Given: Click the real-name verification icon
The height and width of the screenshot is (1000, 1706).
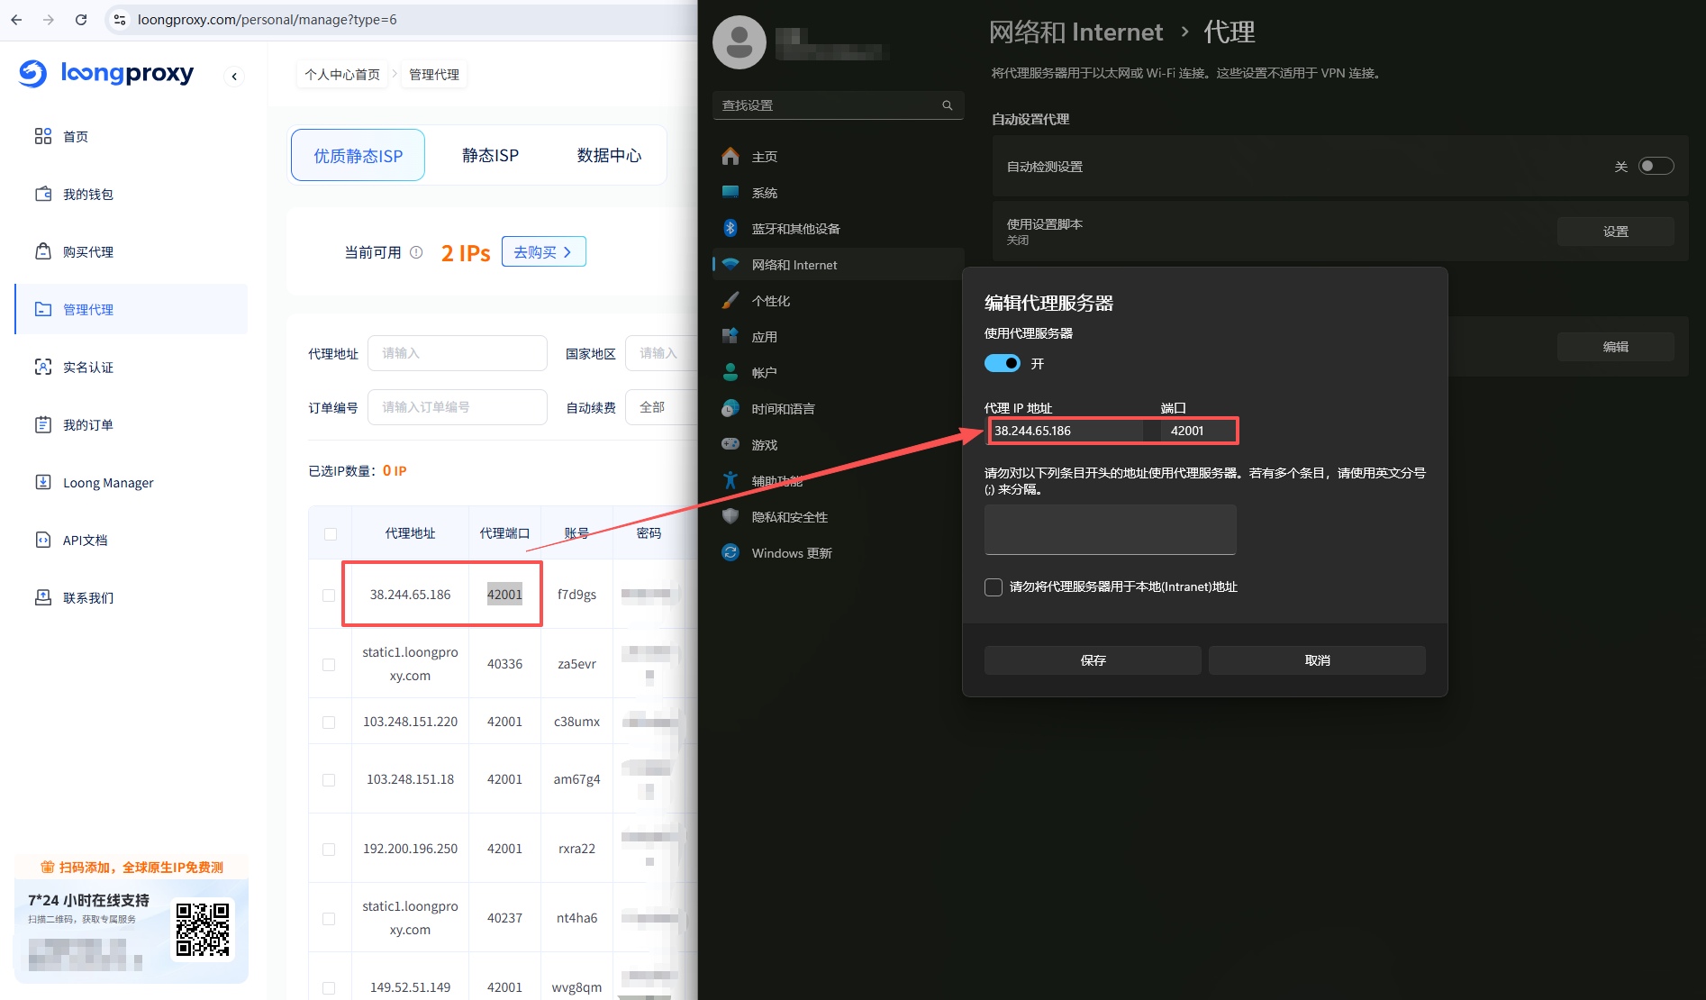Looking at the screenshot, I should (x=43, y=367).
